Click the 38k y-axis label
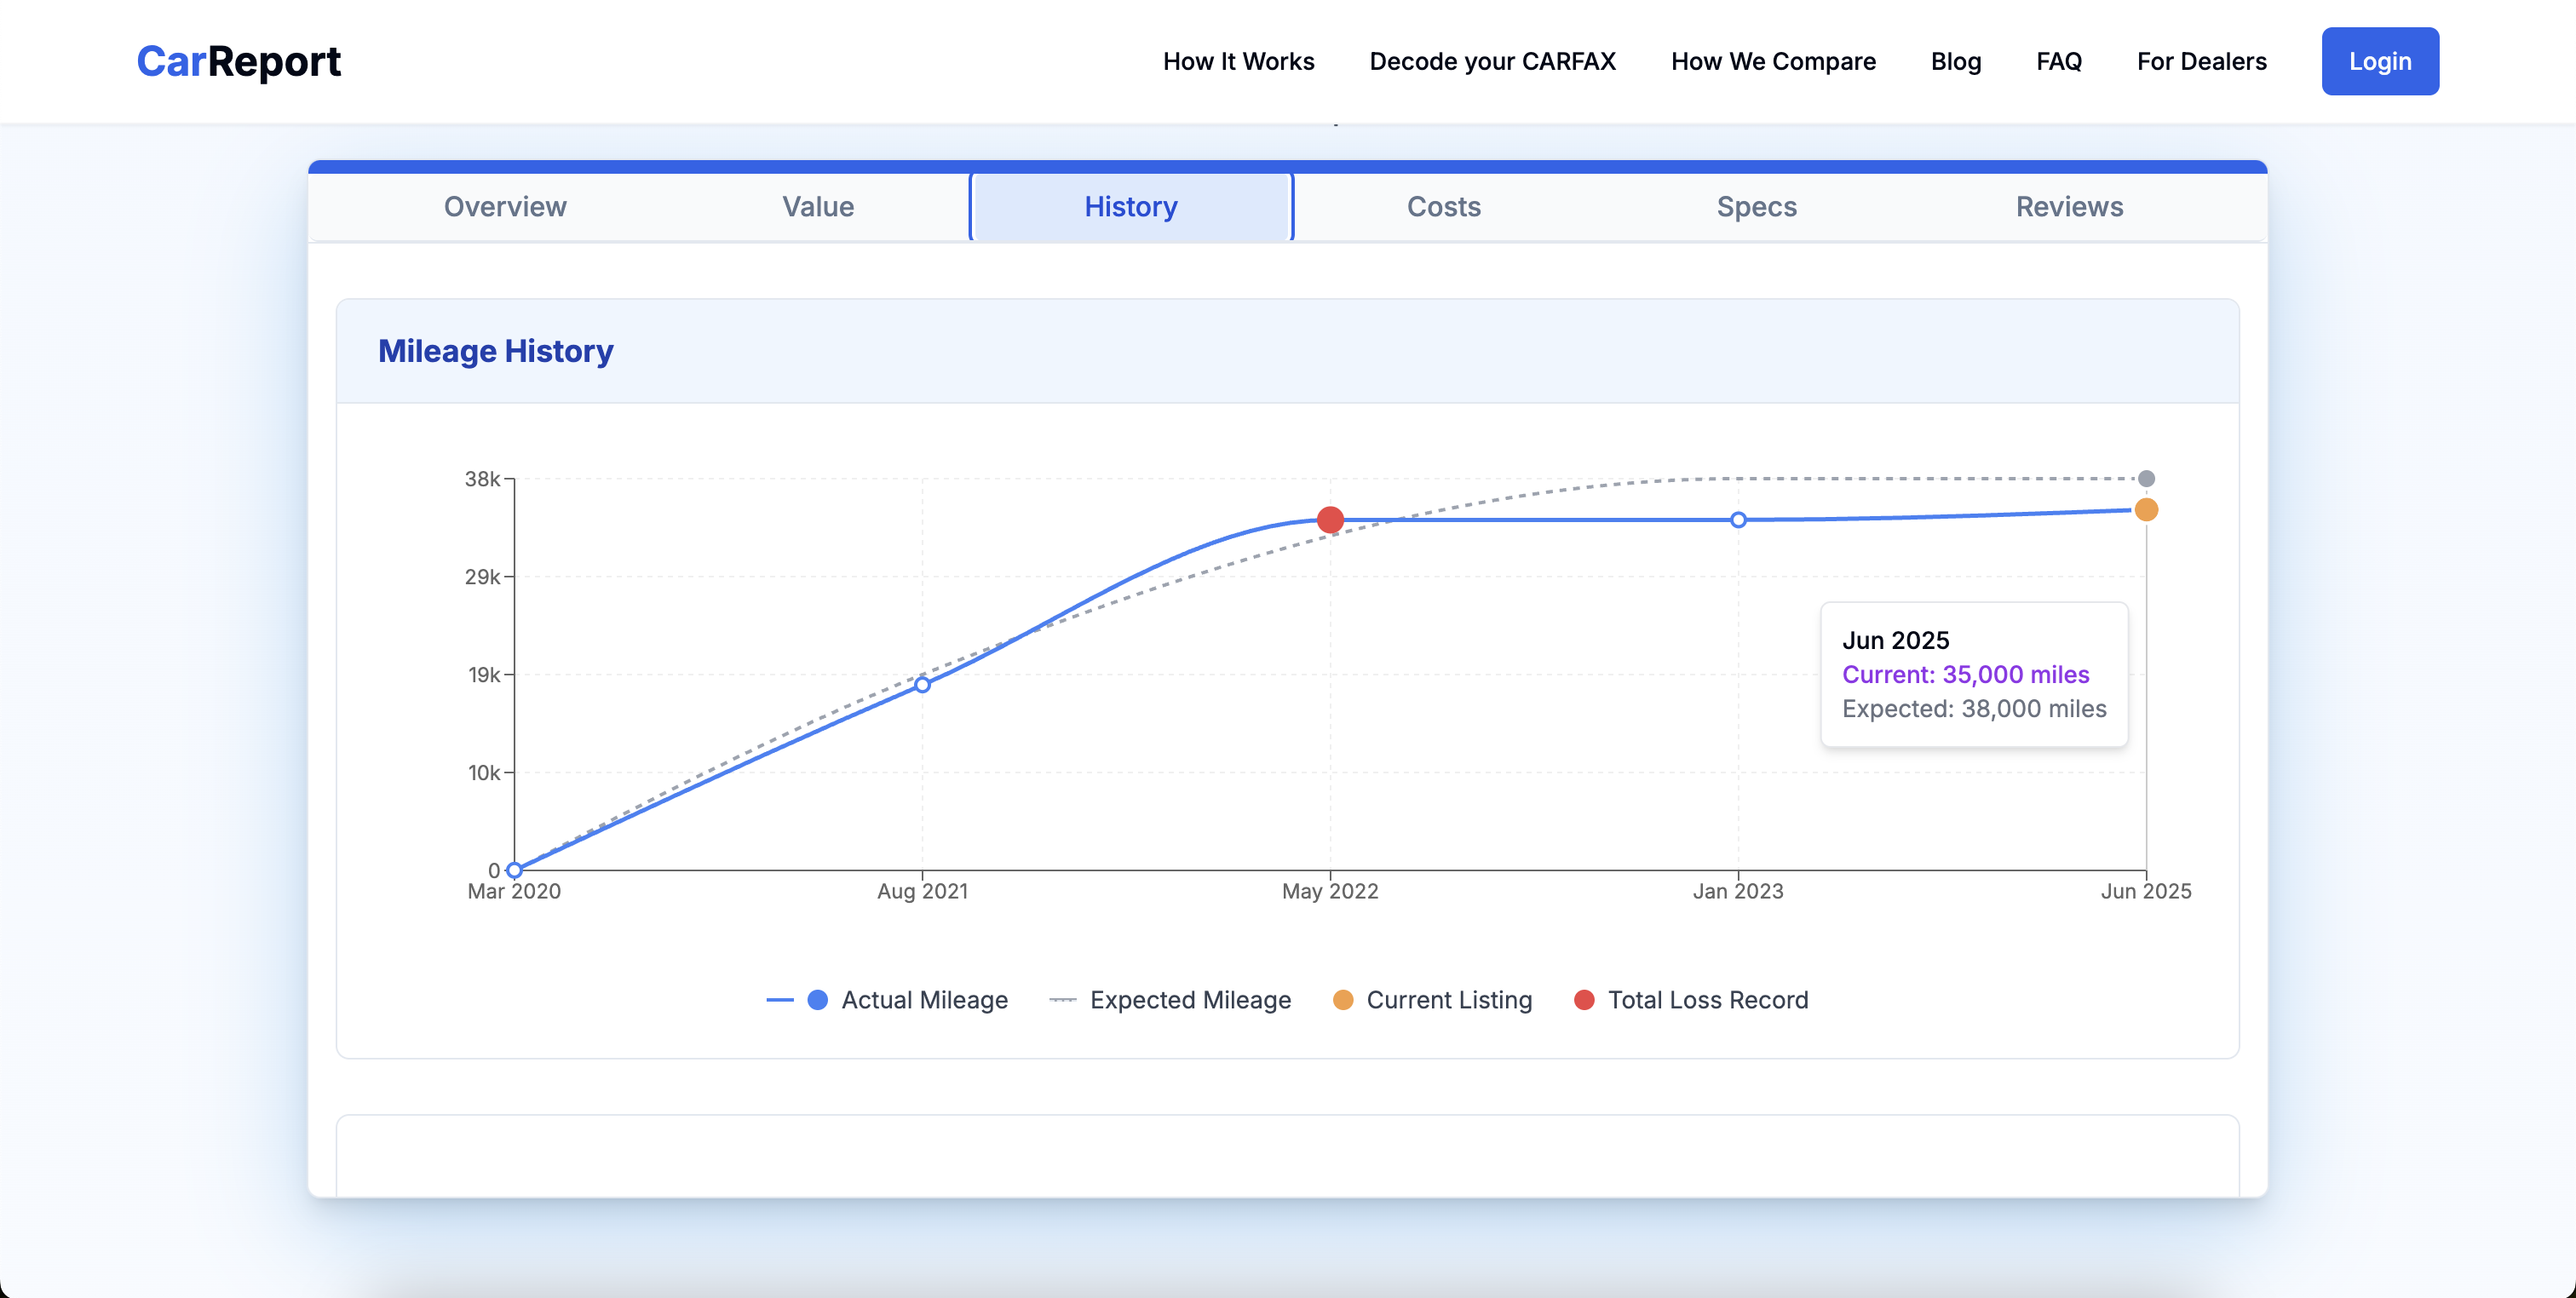2576x1298 pixels. click(482, 479)
